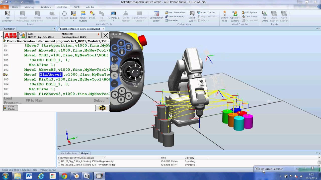The width and height of the screenshot is (321, 180).
Task: Step backward with the FlexPendant button
Action: 115,95
